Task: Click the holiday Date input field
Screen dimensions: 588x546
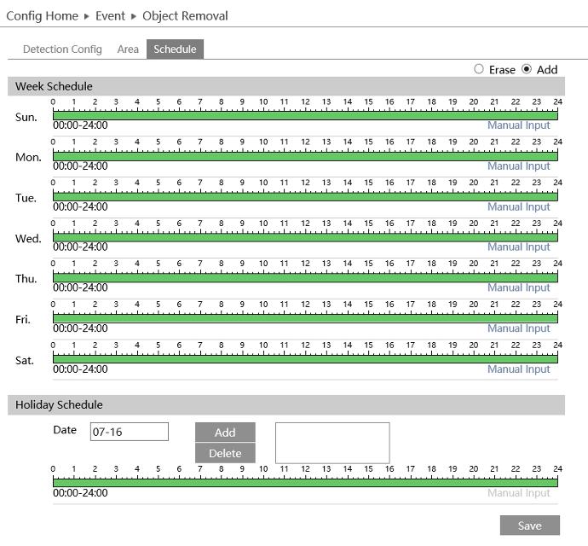Action: click(129, 432)
